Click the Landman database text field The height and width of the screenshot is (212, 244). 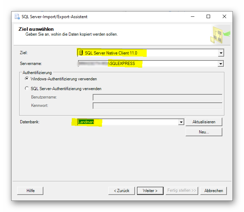pyautogui.click(x=129, y=122)
